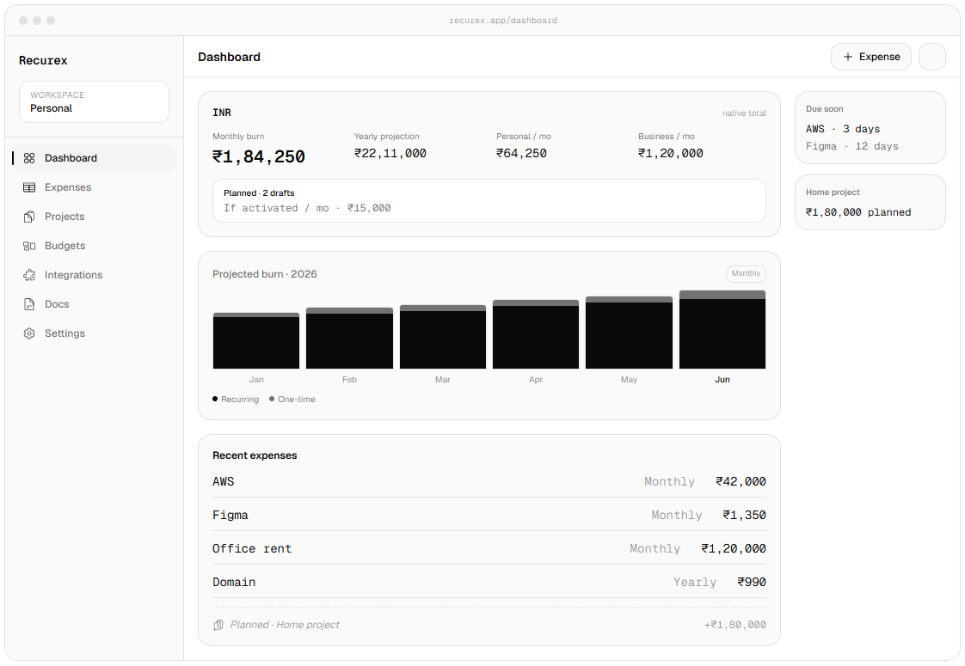The image size is (965, 666).
Task: Select the Apr bar in chart
Action: point(536,334)
